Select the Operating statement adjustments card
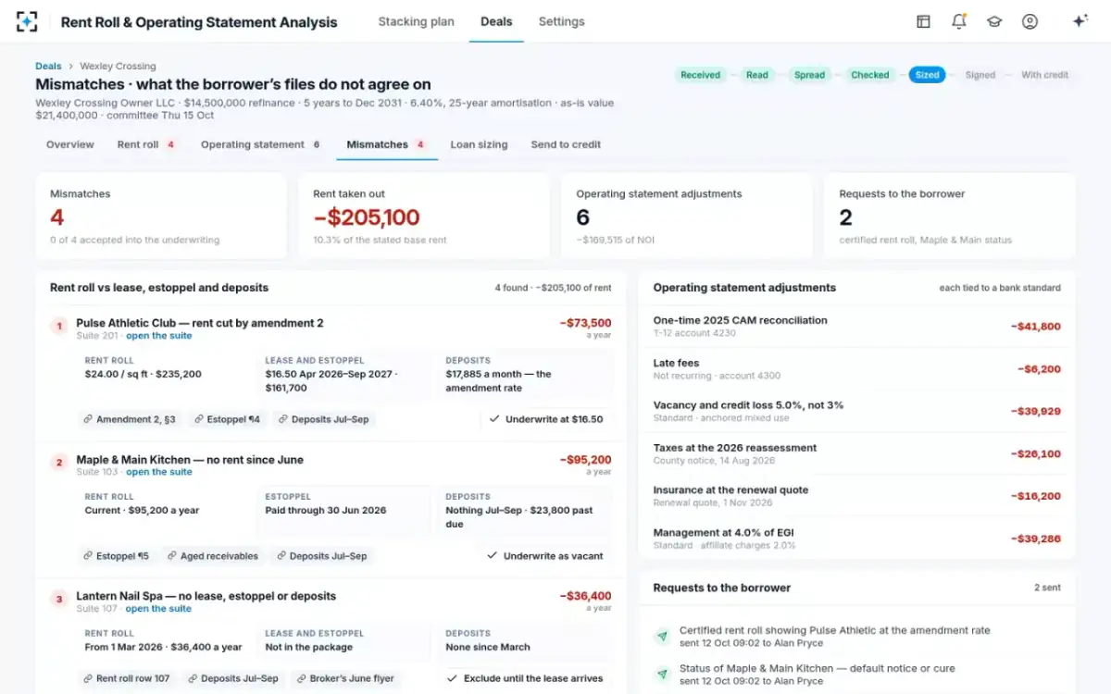This screenshot has width=1111, height=694. pos(687,216)
